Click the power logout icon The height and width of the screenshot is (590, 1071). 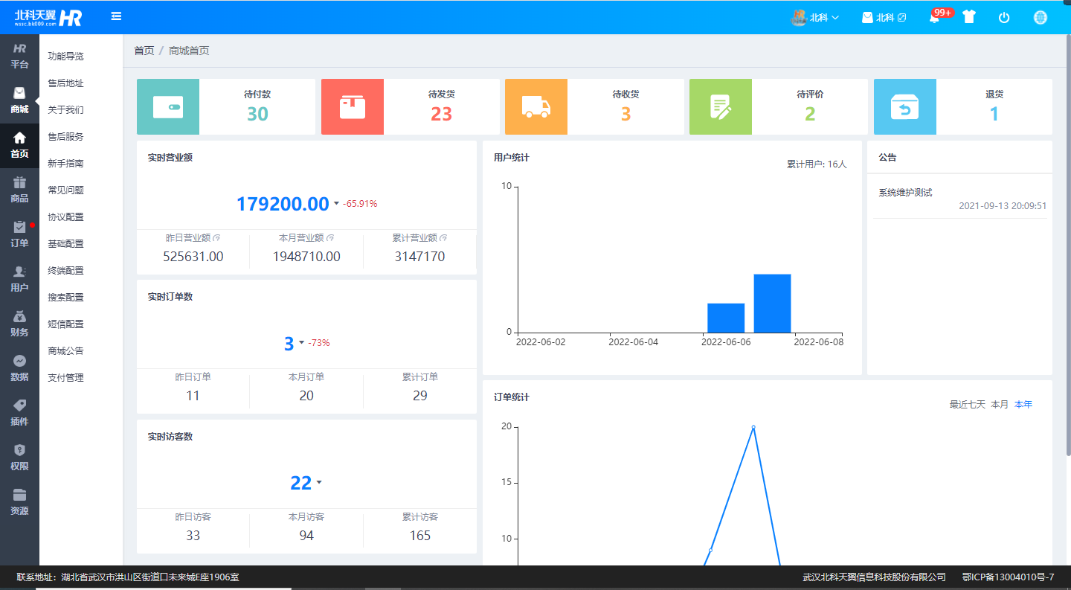point(1004,17)
